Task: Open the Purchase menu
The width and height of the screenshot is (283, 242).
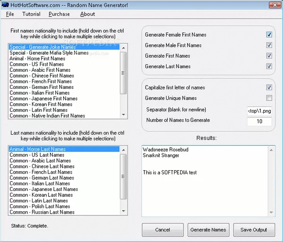Action: (x=59, y=14)
